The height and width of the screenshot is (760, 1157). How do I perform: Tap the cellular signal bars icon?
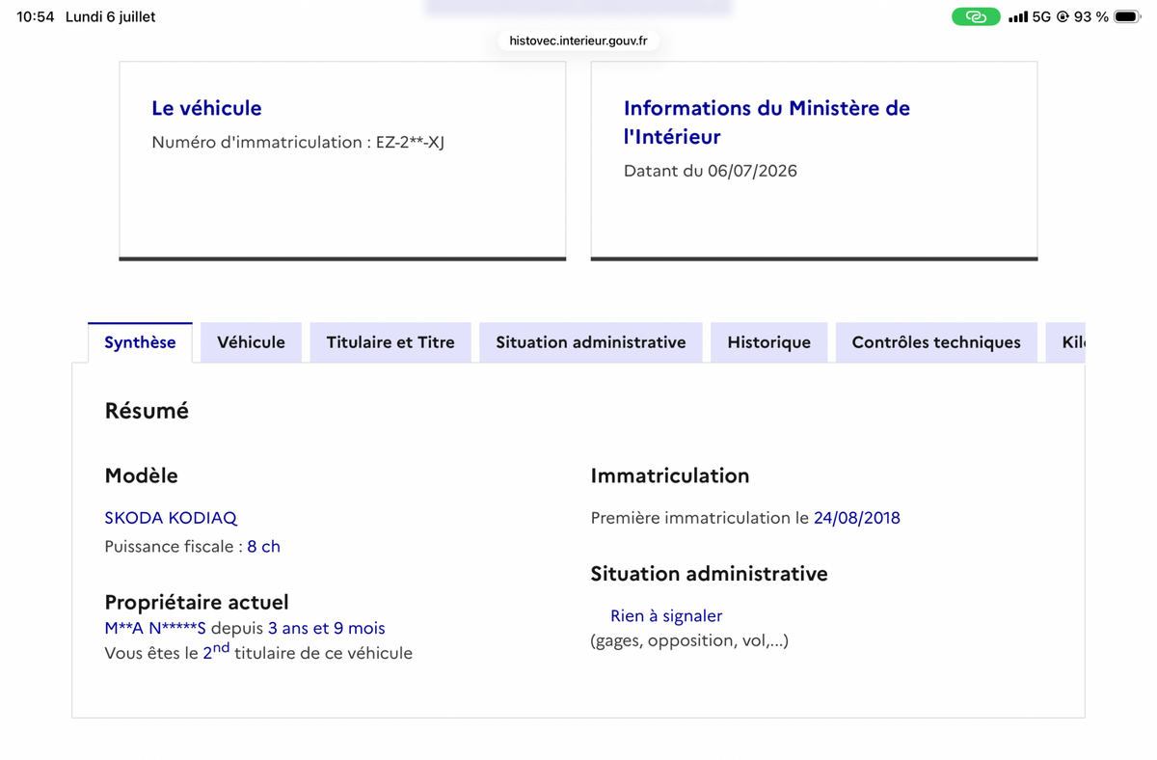point(1017,16)
